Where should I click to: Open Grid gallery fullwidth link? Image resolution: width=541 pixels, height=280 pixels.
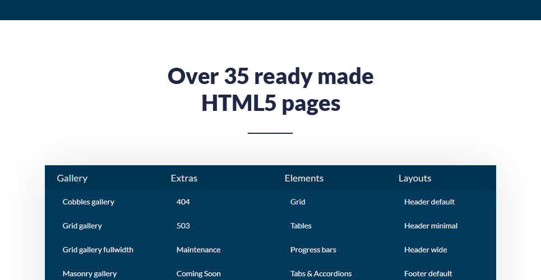coord(98,250)
